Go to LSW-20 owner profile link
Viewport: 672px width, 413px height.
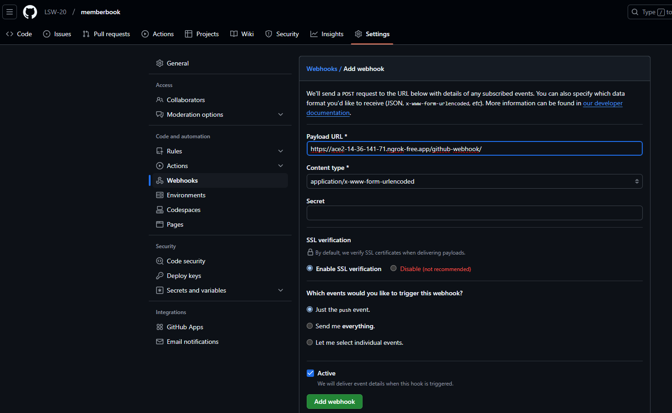point(55,12)
